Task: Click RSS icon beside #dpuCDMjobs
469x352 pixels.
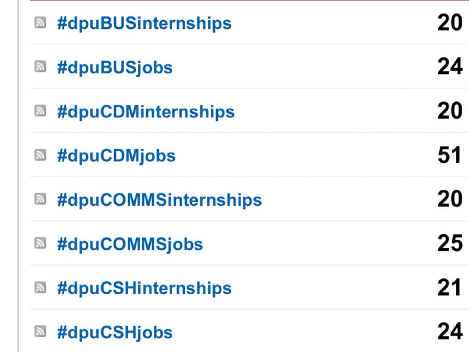Action: [40, 155]
